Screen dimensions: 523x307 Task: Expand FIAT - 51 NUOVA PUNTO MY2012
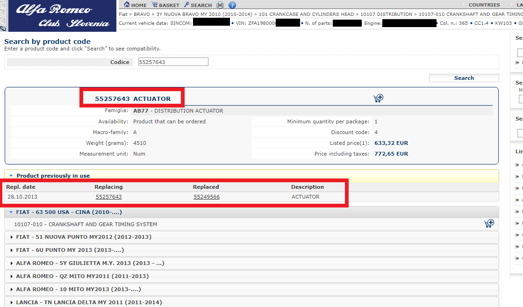coord(251,237)
